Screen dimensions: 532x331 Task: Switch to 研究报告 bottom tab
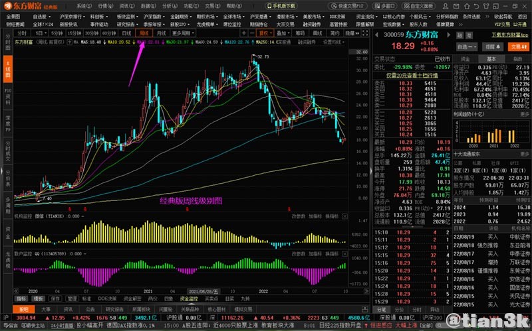[114, 309]
